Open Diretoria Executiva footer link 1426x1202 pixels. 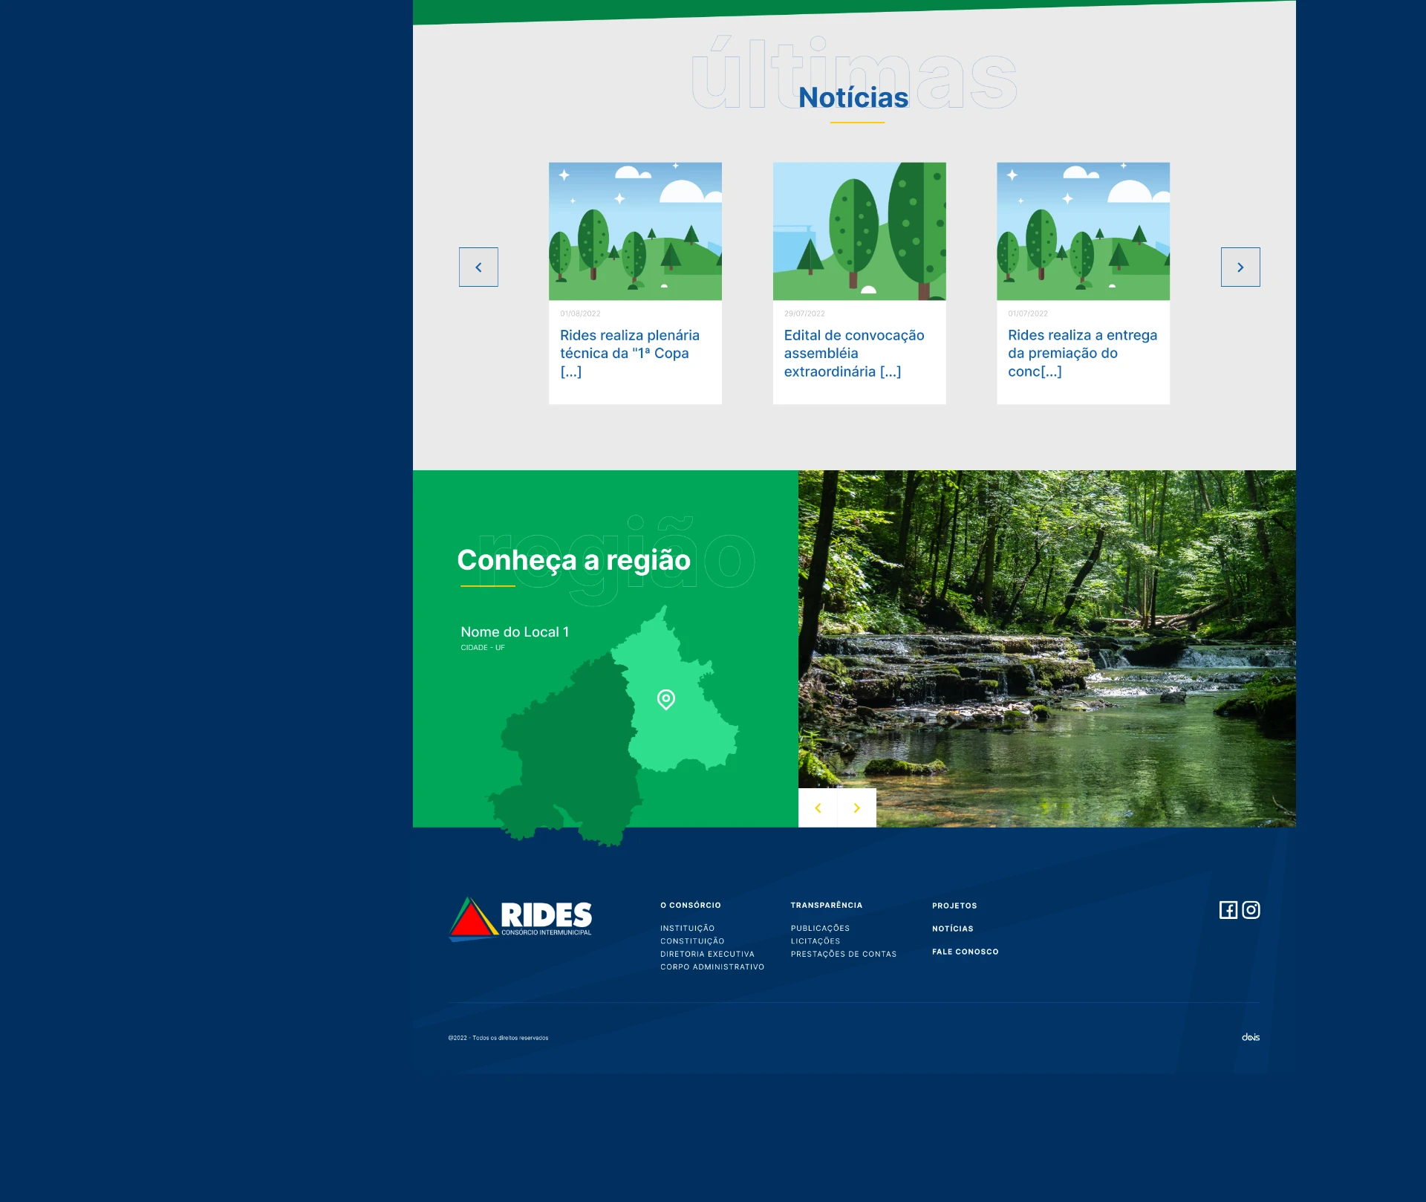(x=707, y=954)
